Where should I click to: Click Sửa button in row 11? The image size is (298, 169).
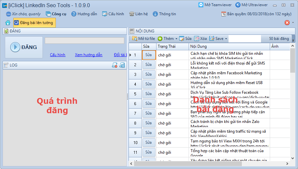(x=149, y=152)
